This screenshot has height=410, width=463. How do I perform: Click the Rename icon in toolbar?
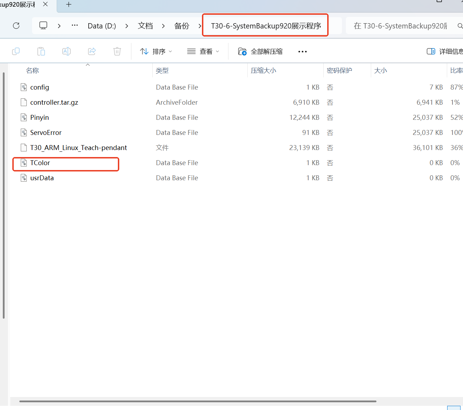[66, 52]
